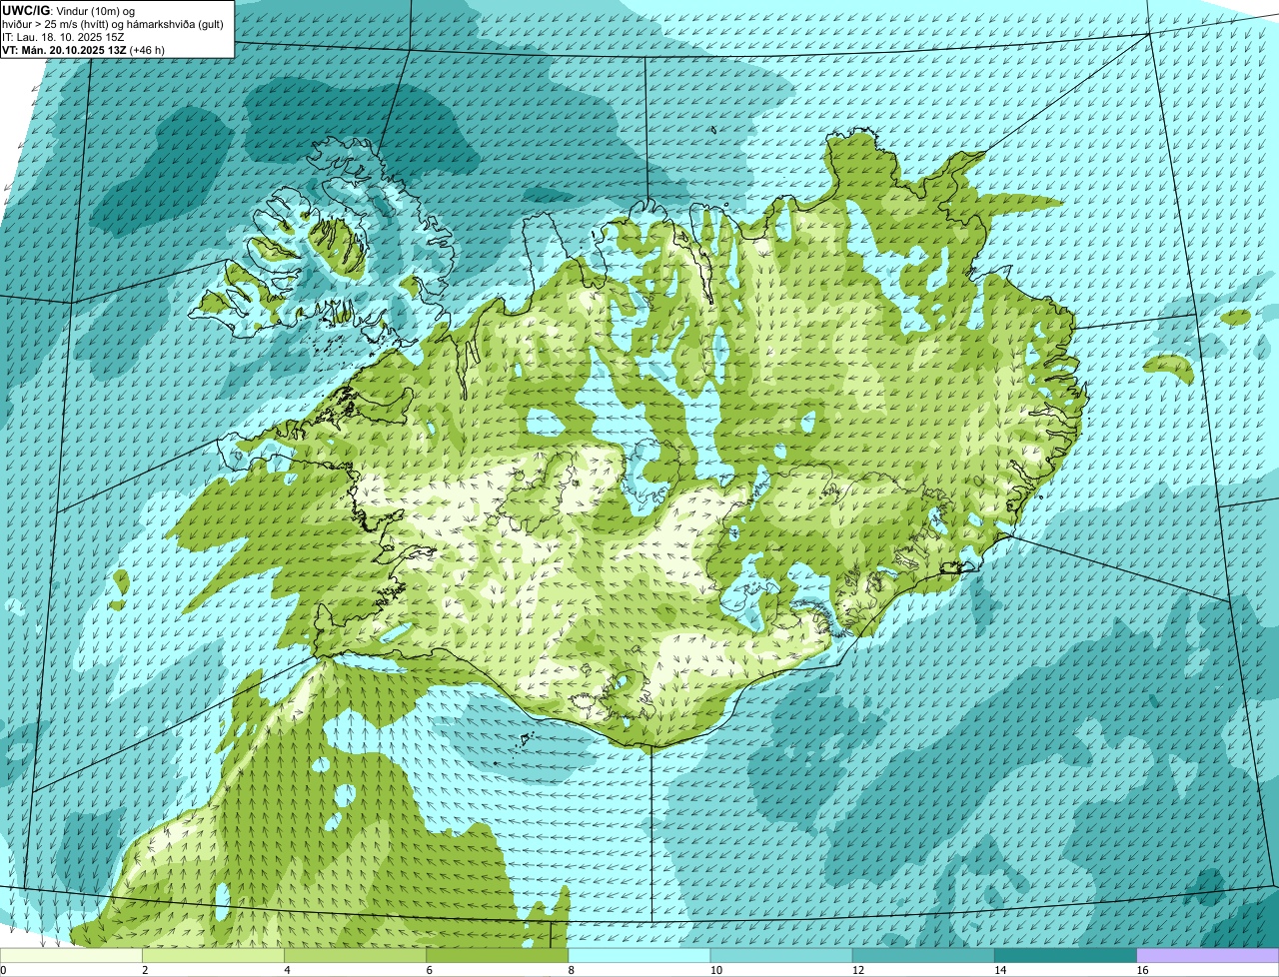Image resolution: width=1279 pixels, height=977 pixels.
Task: Click the 8–10 m/s pale cyan swatch
Action: [x=639, y=955]
